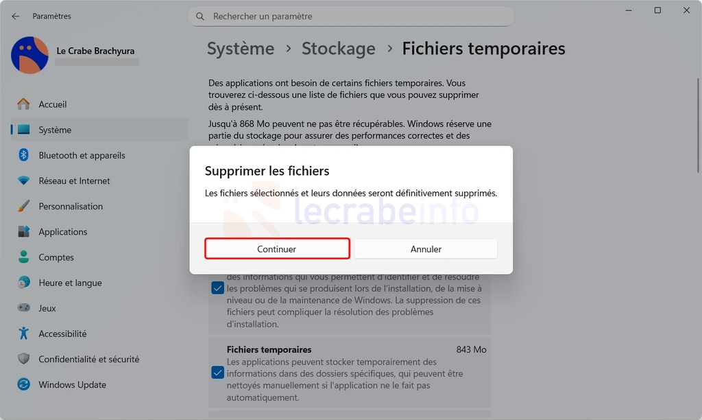Screen dimensions: 702x420
Task: Click the Réseau et Internet wifi icon
Action: pos(23,180)
